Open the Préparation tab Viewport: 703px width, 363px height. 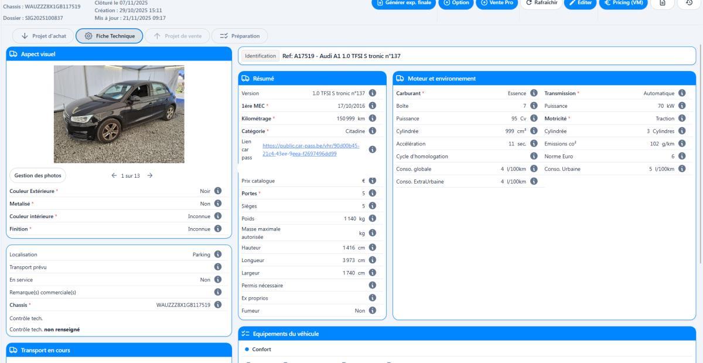point(240,36)
